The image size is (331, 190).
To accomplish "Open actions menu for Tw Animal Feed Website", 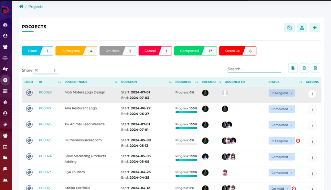I will [312, 126].
